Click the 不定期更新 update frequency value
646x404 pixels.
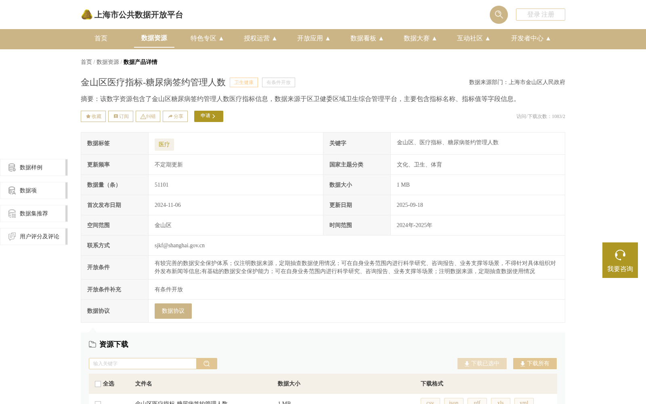(169, 165)
